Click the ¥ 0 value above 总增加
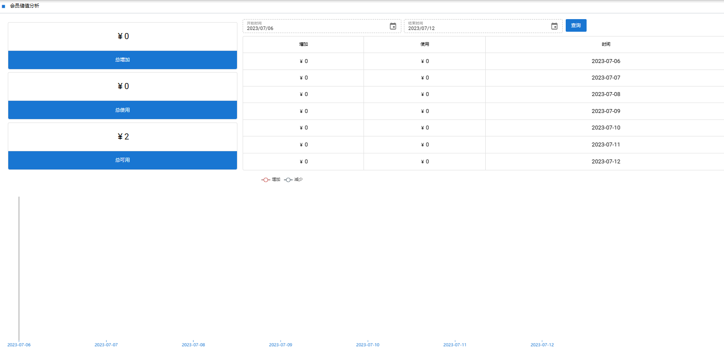Viewport: 724px width, 355px height. tap(123, 36)
